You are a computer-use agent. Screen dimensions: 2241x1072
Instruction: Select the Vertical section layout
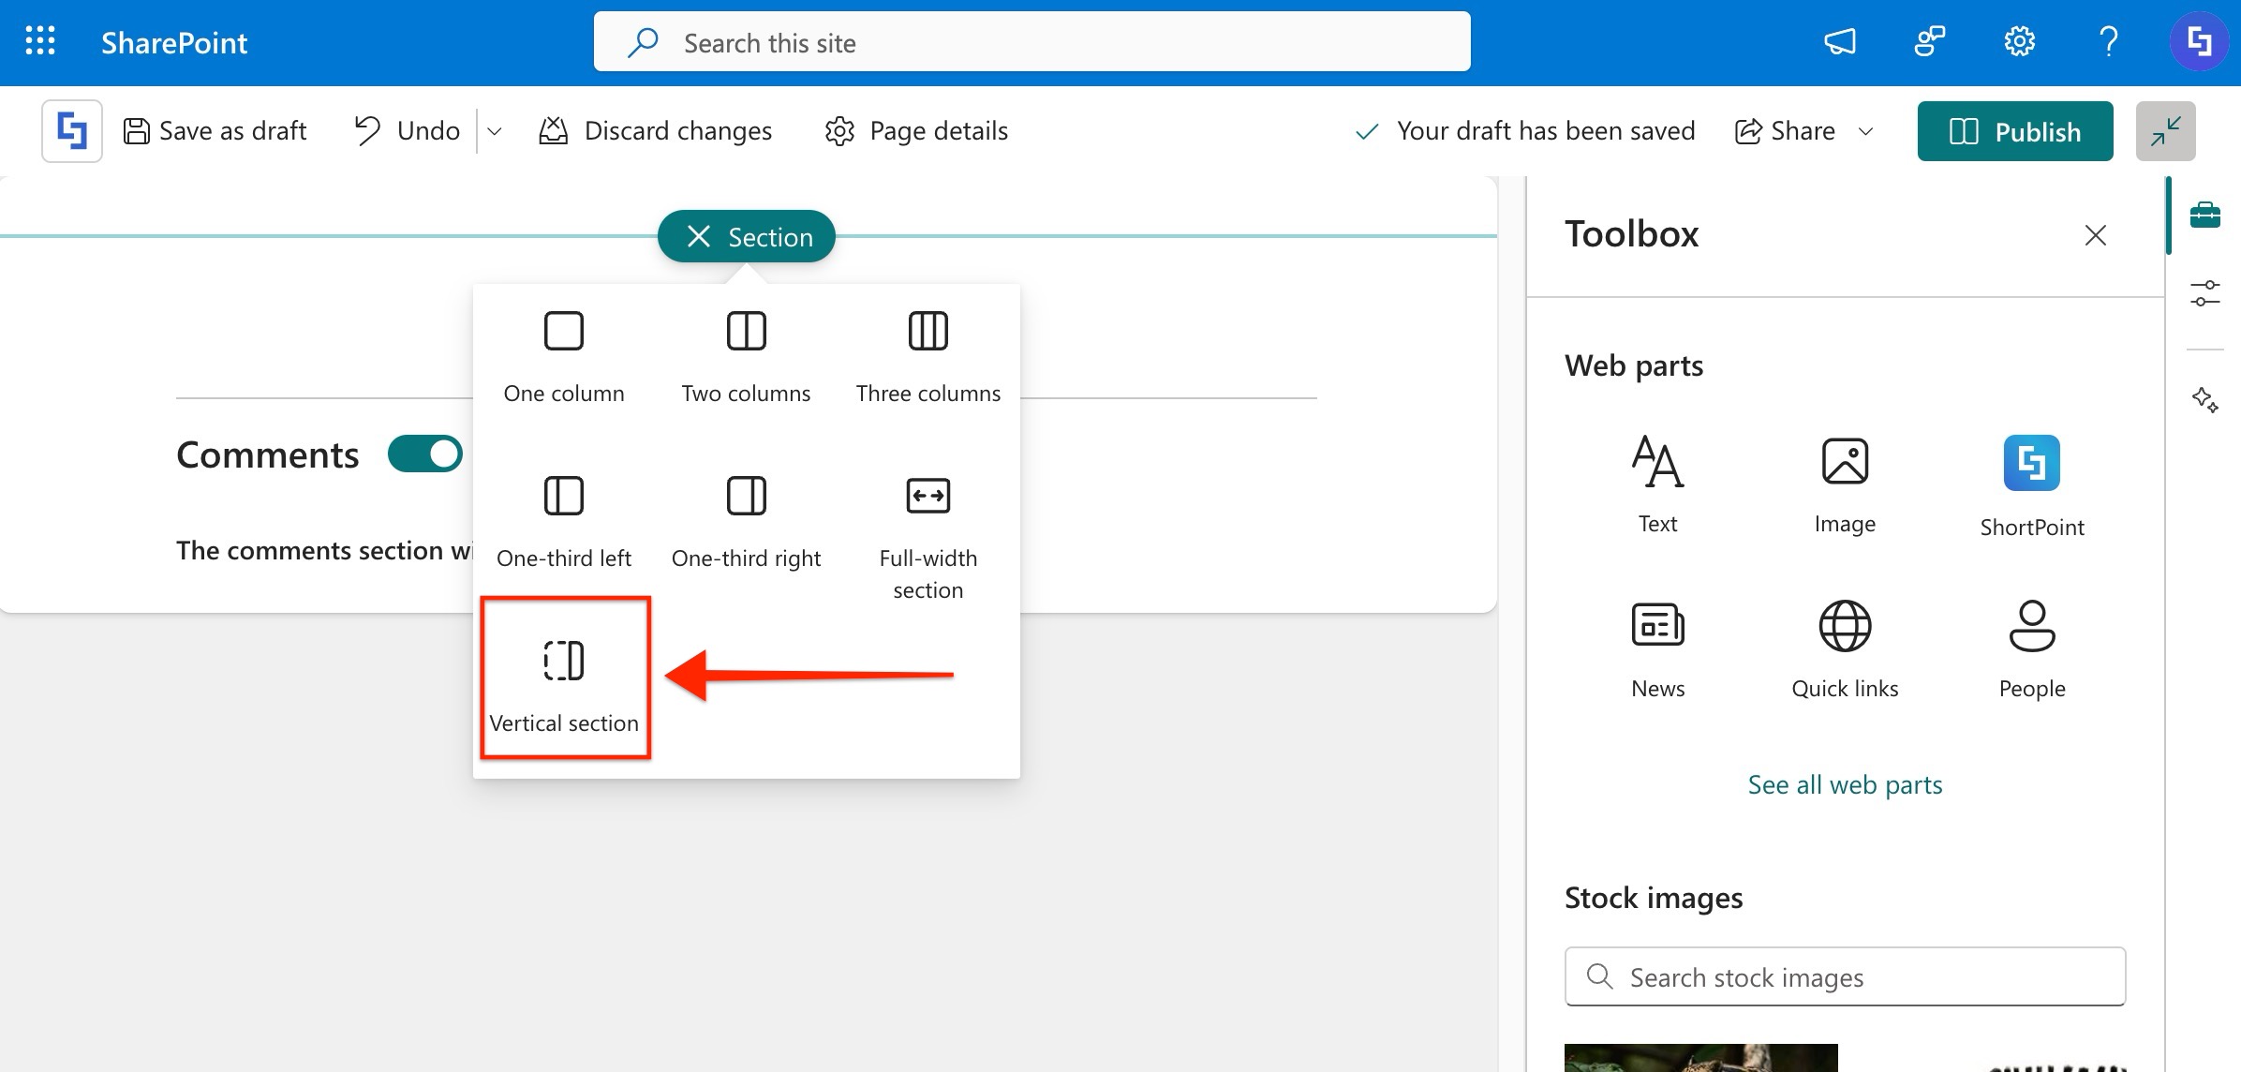(x=564, y=678)
